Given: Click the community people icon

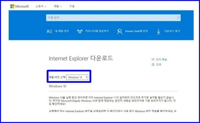Looking at the screenshot, I should click(80, 31).
